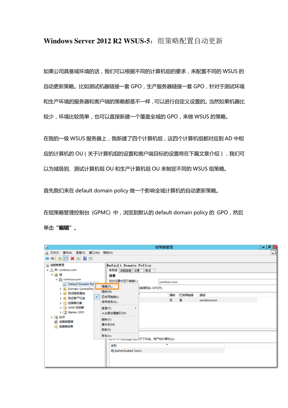Click the green refresh toolbar icon
The height and width of the screenshot is (408, 288).
(78, 258)
